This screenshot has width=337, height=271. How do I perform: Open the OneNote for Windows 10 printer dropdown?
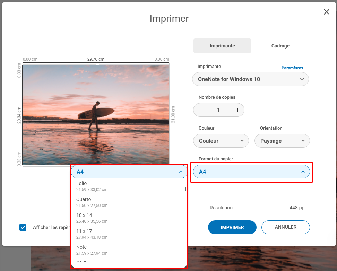point(250,79)
